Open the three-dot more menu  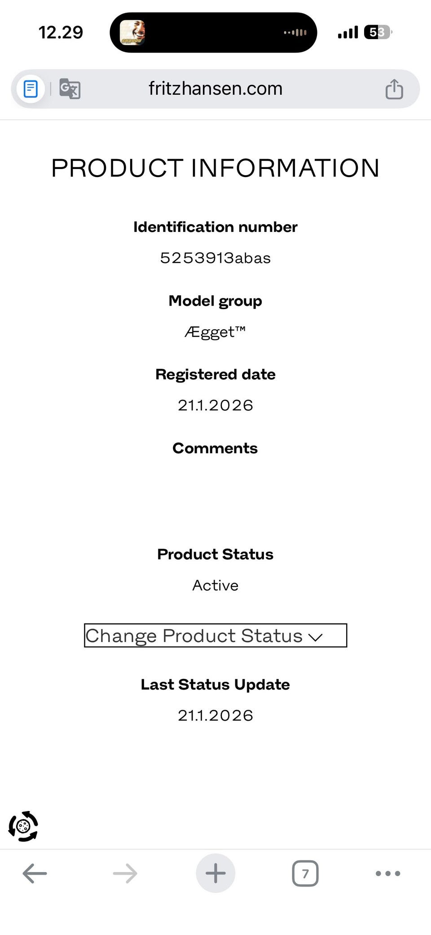pos(388,873)
